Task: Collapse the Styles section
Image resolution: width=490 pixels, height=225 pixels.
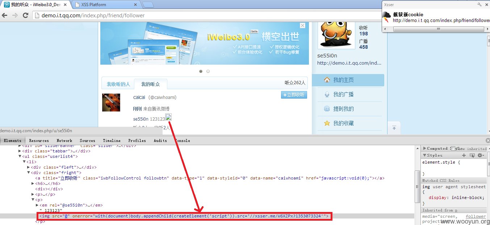Action: [424, 155]
